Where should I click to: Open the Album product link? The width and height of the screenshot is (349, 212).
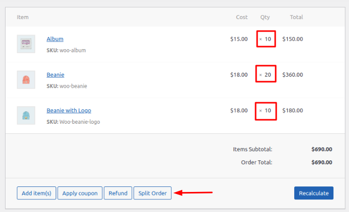pyautogui.click(x=55, y=39)
